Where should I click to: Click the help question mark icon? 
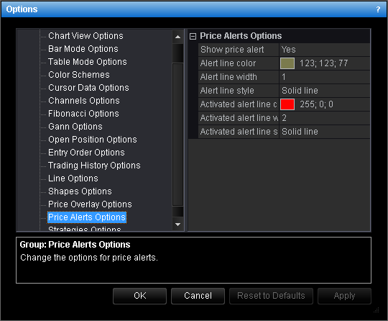coord(378,9)
